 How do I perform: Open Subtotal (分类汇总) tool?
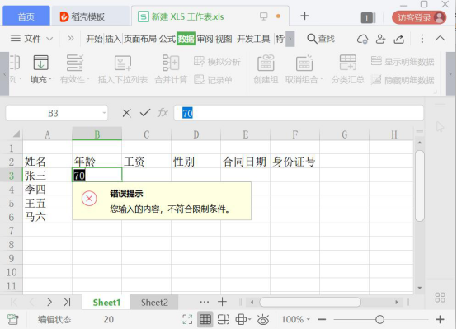click(x=348, y=69)
